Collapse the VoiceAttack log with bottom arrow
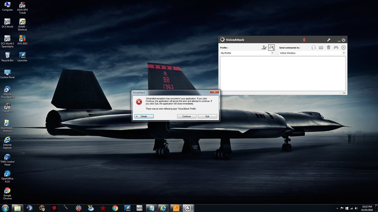Viewport: 378px width, 212px height. point(344,93)
